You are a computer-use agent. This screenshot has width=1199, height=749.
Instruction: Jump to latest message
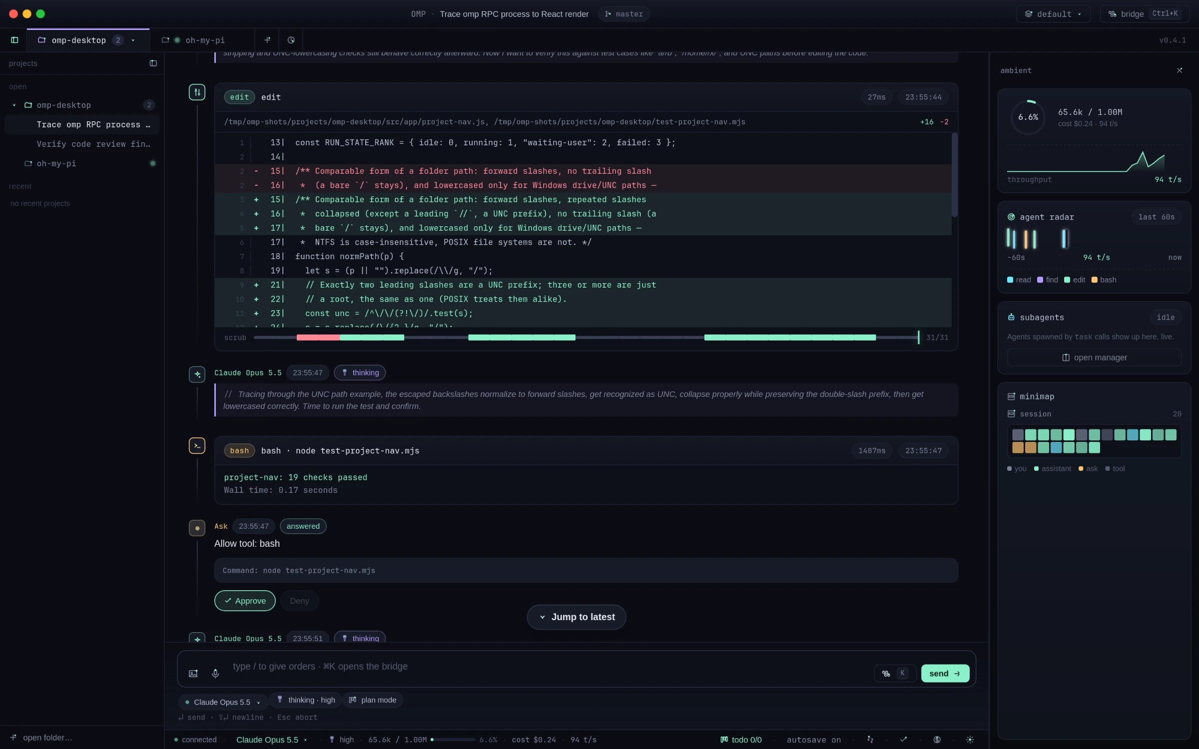577,617
